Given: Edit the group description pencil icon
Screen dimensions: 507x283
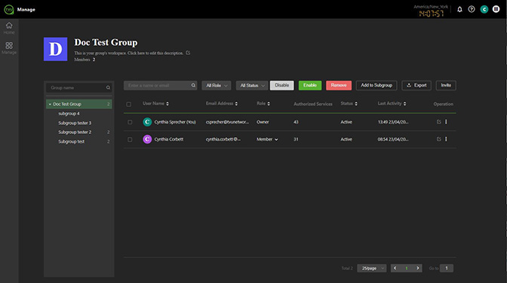Looking at the screenshot, I should point(188,53).
